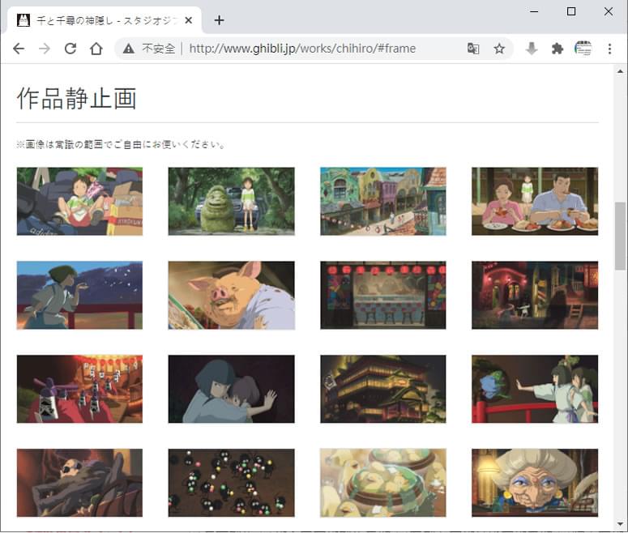Click the ghibli.jp URL address bar
The height and width of the screenshot is (533, 628).
(x=302, y=49)
